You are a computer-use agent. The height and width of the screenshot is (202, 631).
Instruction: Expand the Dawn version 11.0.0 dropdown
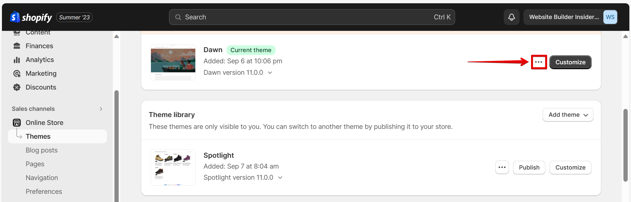pos(270,72)
